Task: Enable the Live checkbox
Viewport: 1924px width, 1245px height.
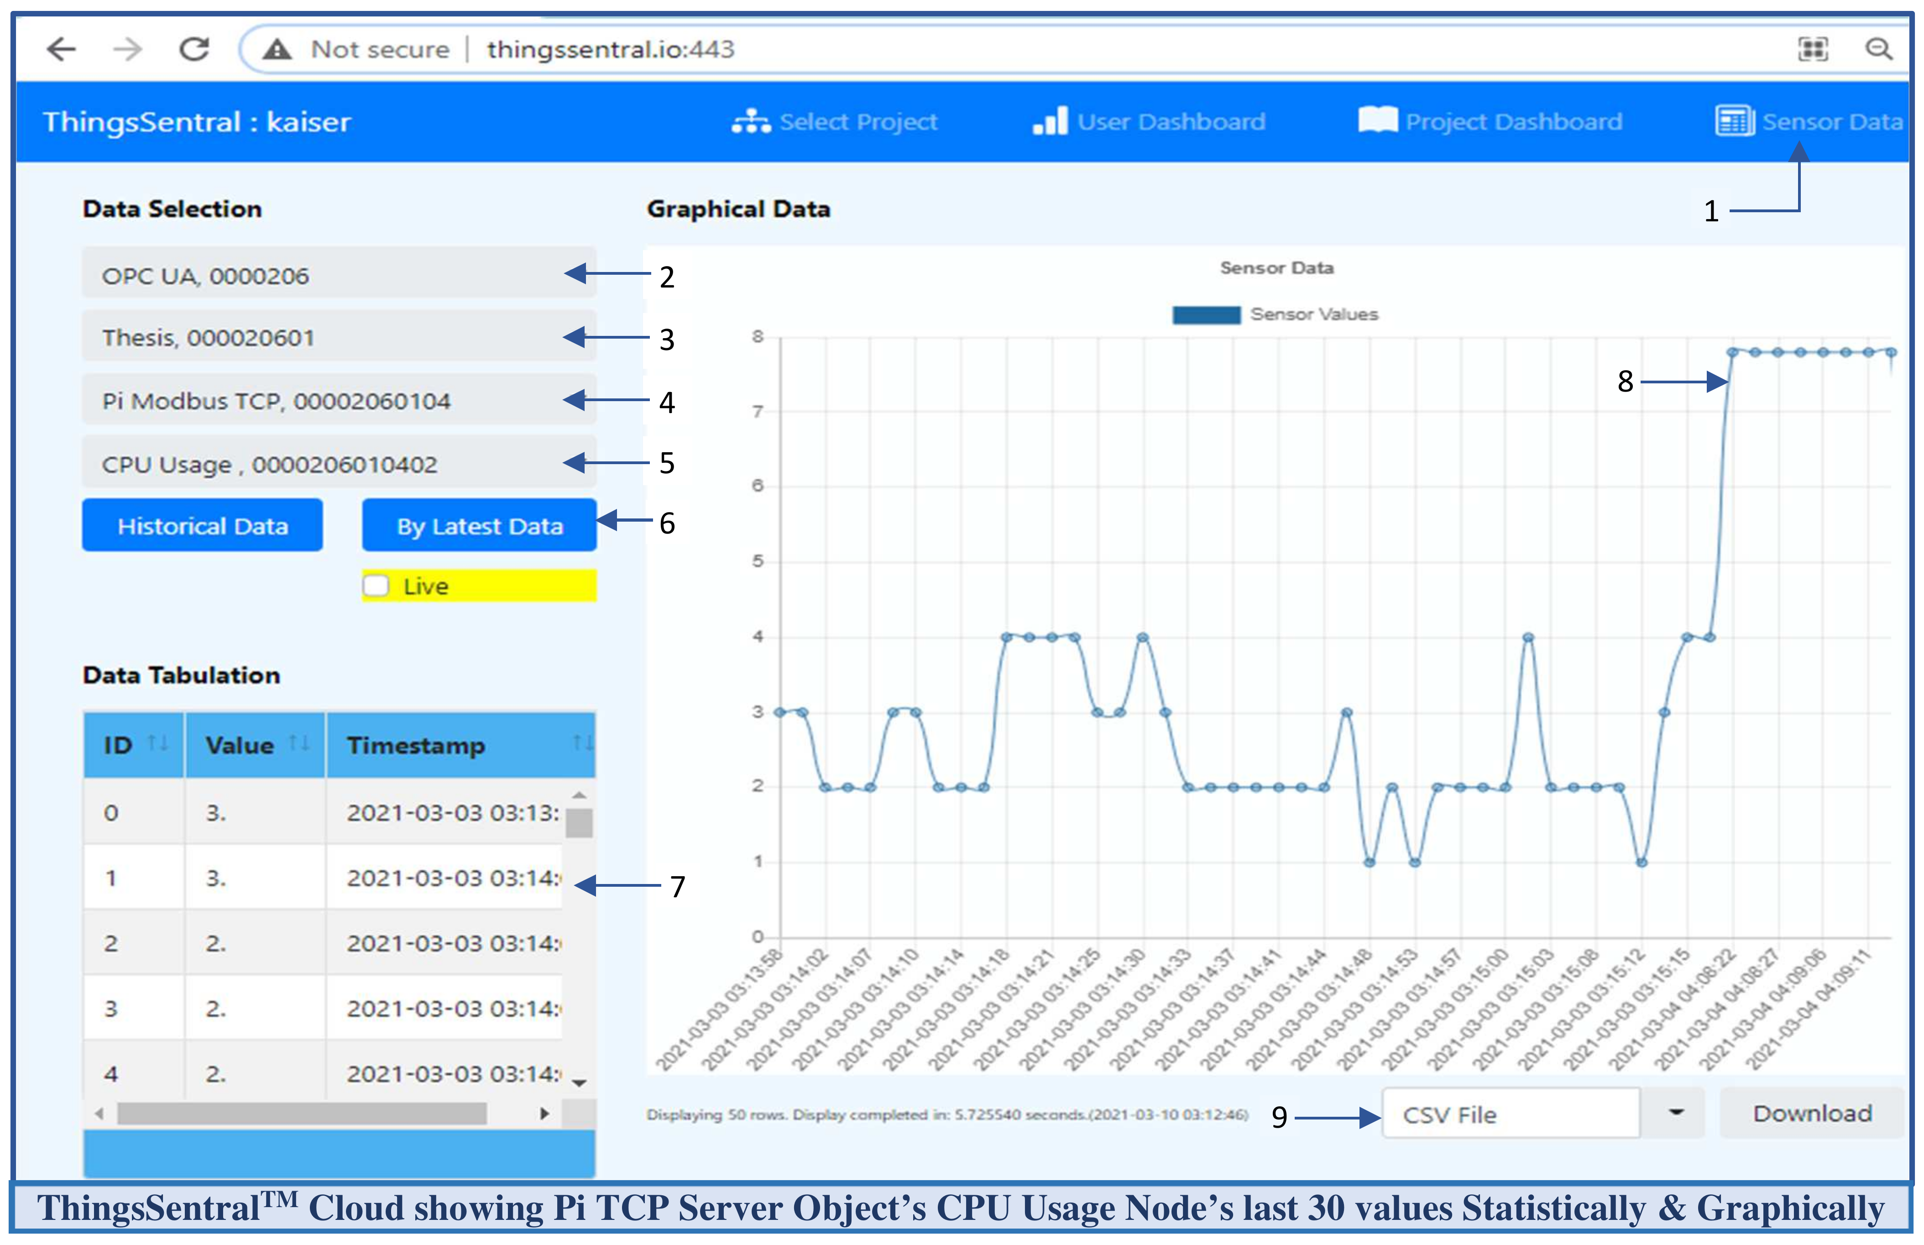Action: (x=376, y=586)
